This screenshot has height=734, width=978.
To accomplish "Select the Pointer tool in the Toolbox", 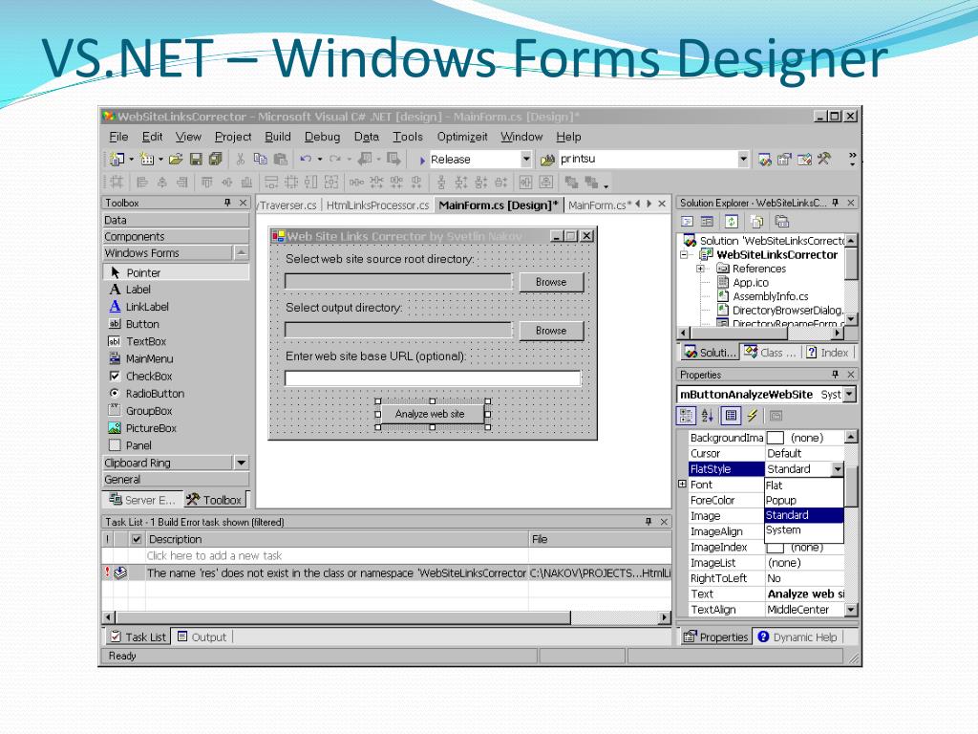I will [x=176, y=272].
